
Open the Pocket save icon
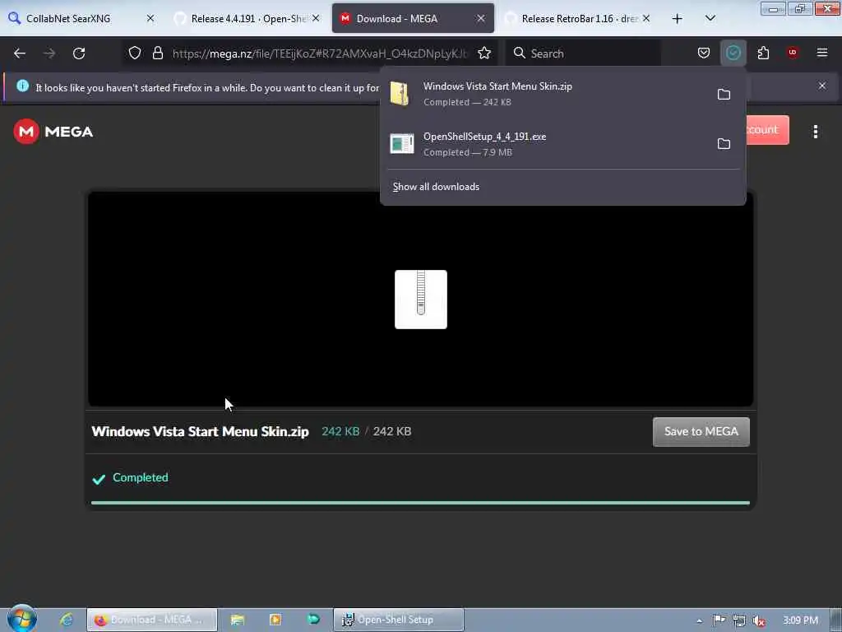pos(704,53)
